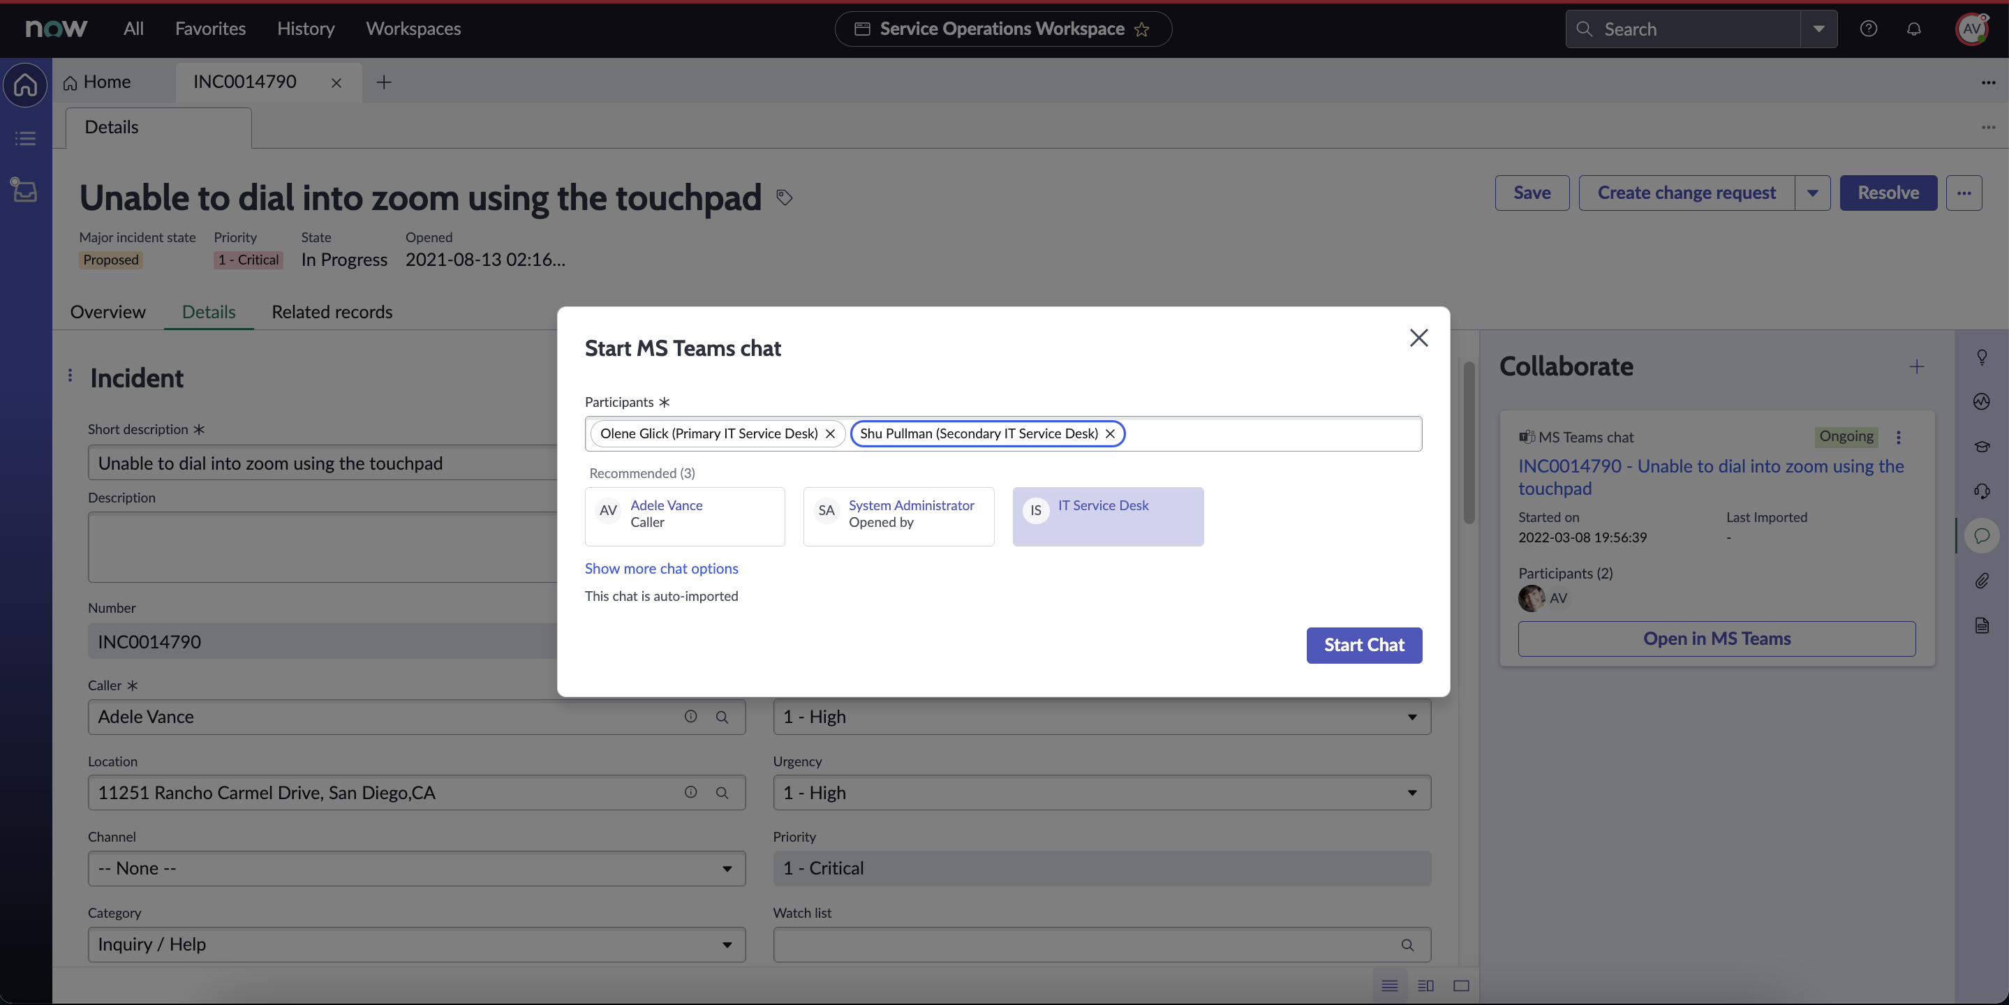Viewport: 2009px width, 1005px height.
Task: Click the lightbulb icon in right sidebar
Action: [x=1981, y=357]
